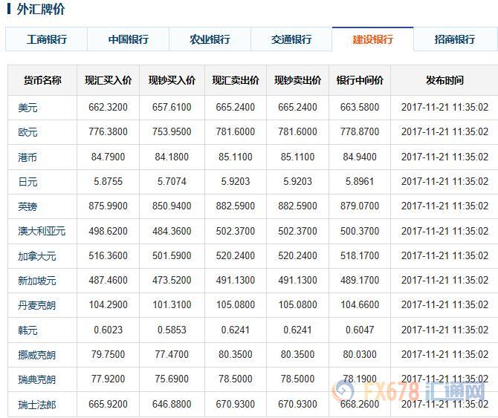Select the 104.2900 value in 丹麦克朗 row
The image size is (498, 418).
pyautogui.click(x=108, y=305)
